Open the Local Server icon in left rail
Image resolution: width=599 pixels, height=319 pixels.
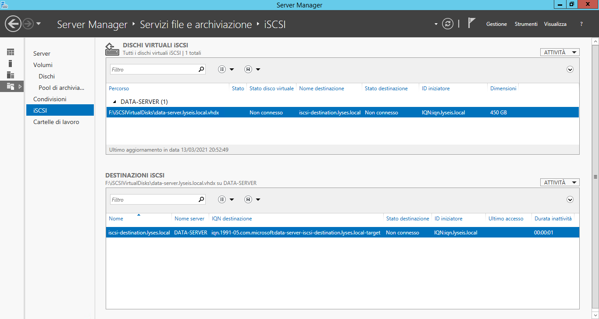coord(11,64)
